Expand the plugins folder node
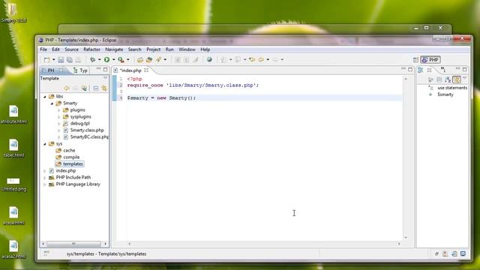Image resolution: width=480 pixels, height=270 pixels. (58, 110)
